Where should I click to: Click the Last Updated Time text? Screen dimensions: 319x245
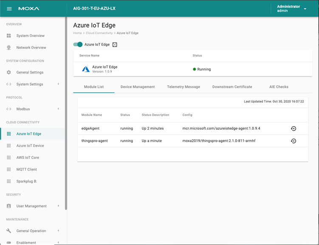[x=274, y=101]
